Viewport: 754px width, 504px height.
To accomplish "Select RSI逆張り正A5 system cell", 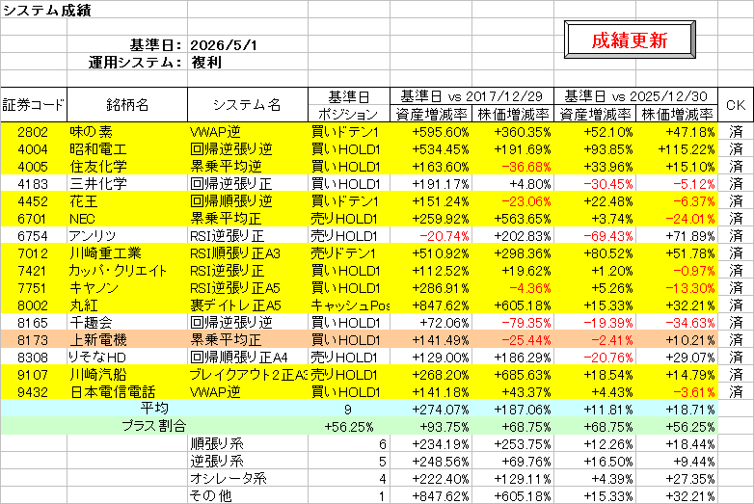I will (x=235, y=288).
